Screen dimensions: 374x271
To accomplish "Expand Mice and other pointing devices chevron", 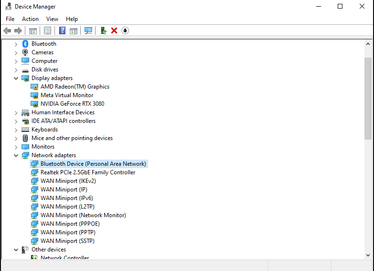I will click(x=16, y=139).
